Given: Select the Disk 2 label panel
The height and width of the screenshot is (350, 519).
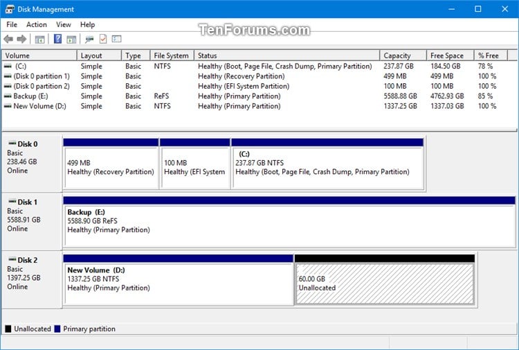Looking at the screenshot, I should tap(32, 279).
